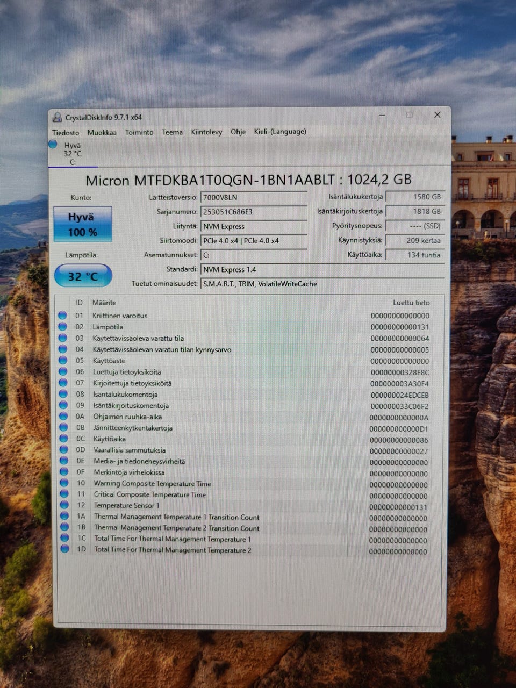Click the Luettu tieto column header

pyautogui.click(x=411, y=303)
